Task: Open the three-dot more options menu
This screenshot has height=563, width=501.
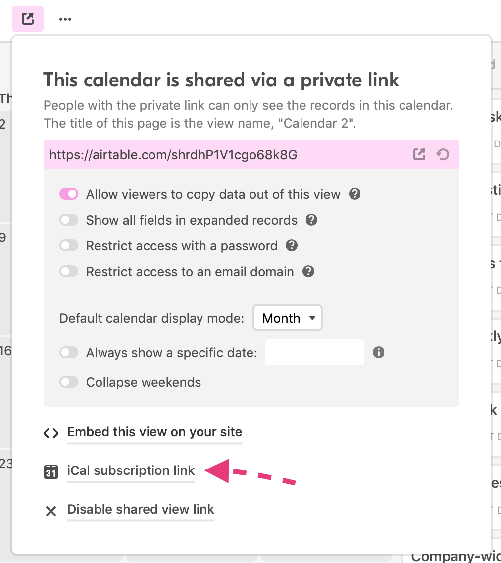Action: [65, 19]
